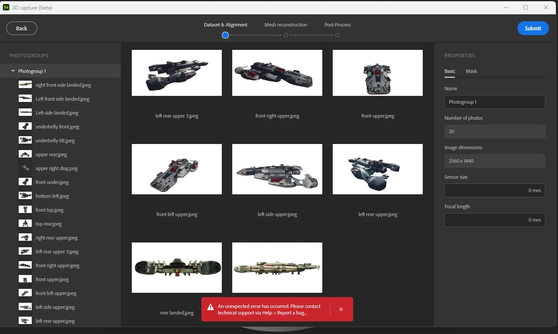Viewport: 558px width, 334px height.
Task: Click the Post-Process progress circle
Action: click(x=337, y=35)
